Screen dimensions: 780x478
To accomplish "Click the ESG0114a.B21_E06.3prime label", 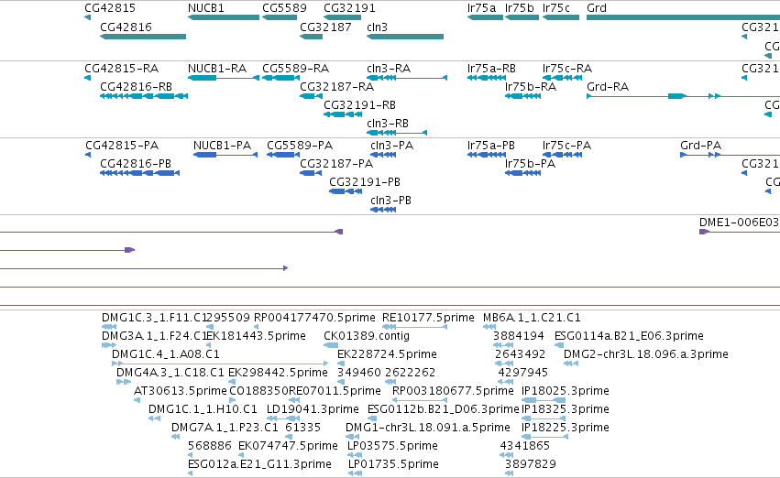I will point(630,336).
